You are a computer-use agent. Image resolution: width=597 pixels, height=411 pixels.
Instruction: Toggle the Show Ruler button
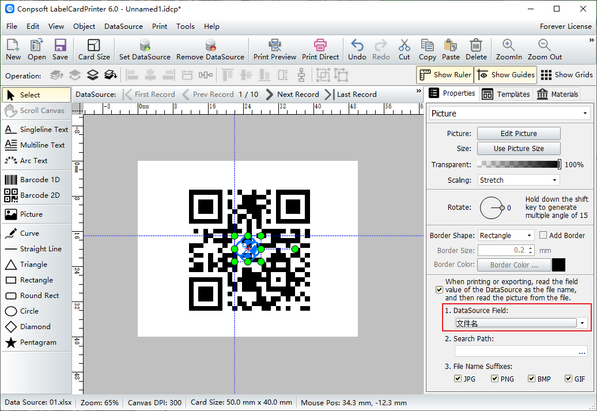pos(445,75)
